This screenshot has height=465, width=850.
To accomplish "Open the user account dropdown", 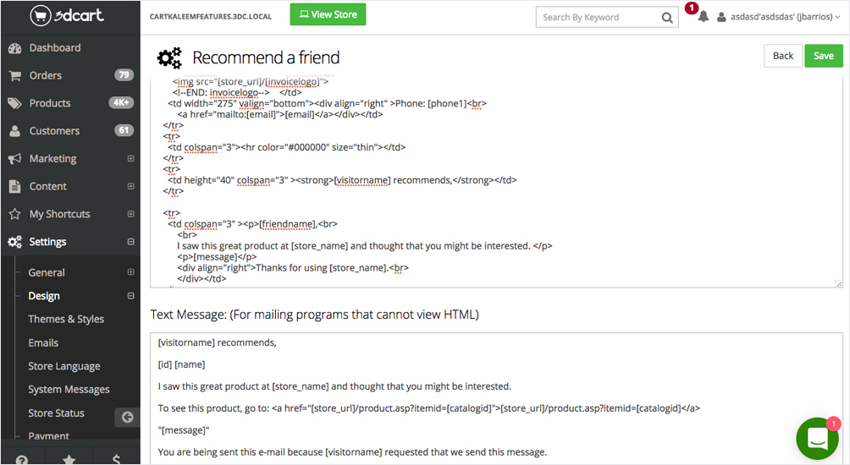I will 779,17.
